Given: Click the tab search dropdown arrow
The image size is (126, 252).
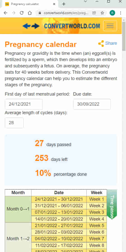Looking at the screenshot, I should click(85, 1).
